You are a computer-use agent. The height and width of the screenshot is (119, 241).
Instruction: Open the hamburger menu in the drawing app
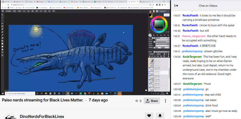pos(2,11)
